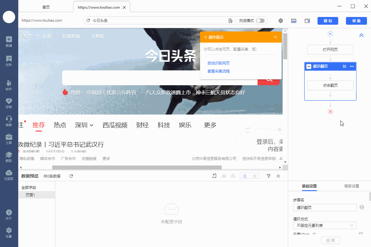Viewport: 371px width, 247px height.
Task: Open the 科技 channel on the webpage
Action: pos(164,125)
